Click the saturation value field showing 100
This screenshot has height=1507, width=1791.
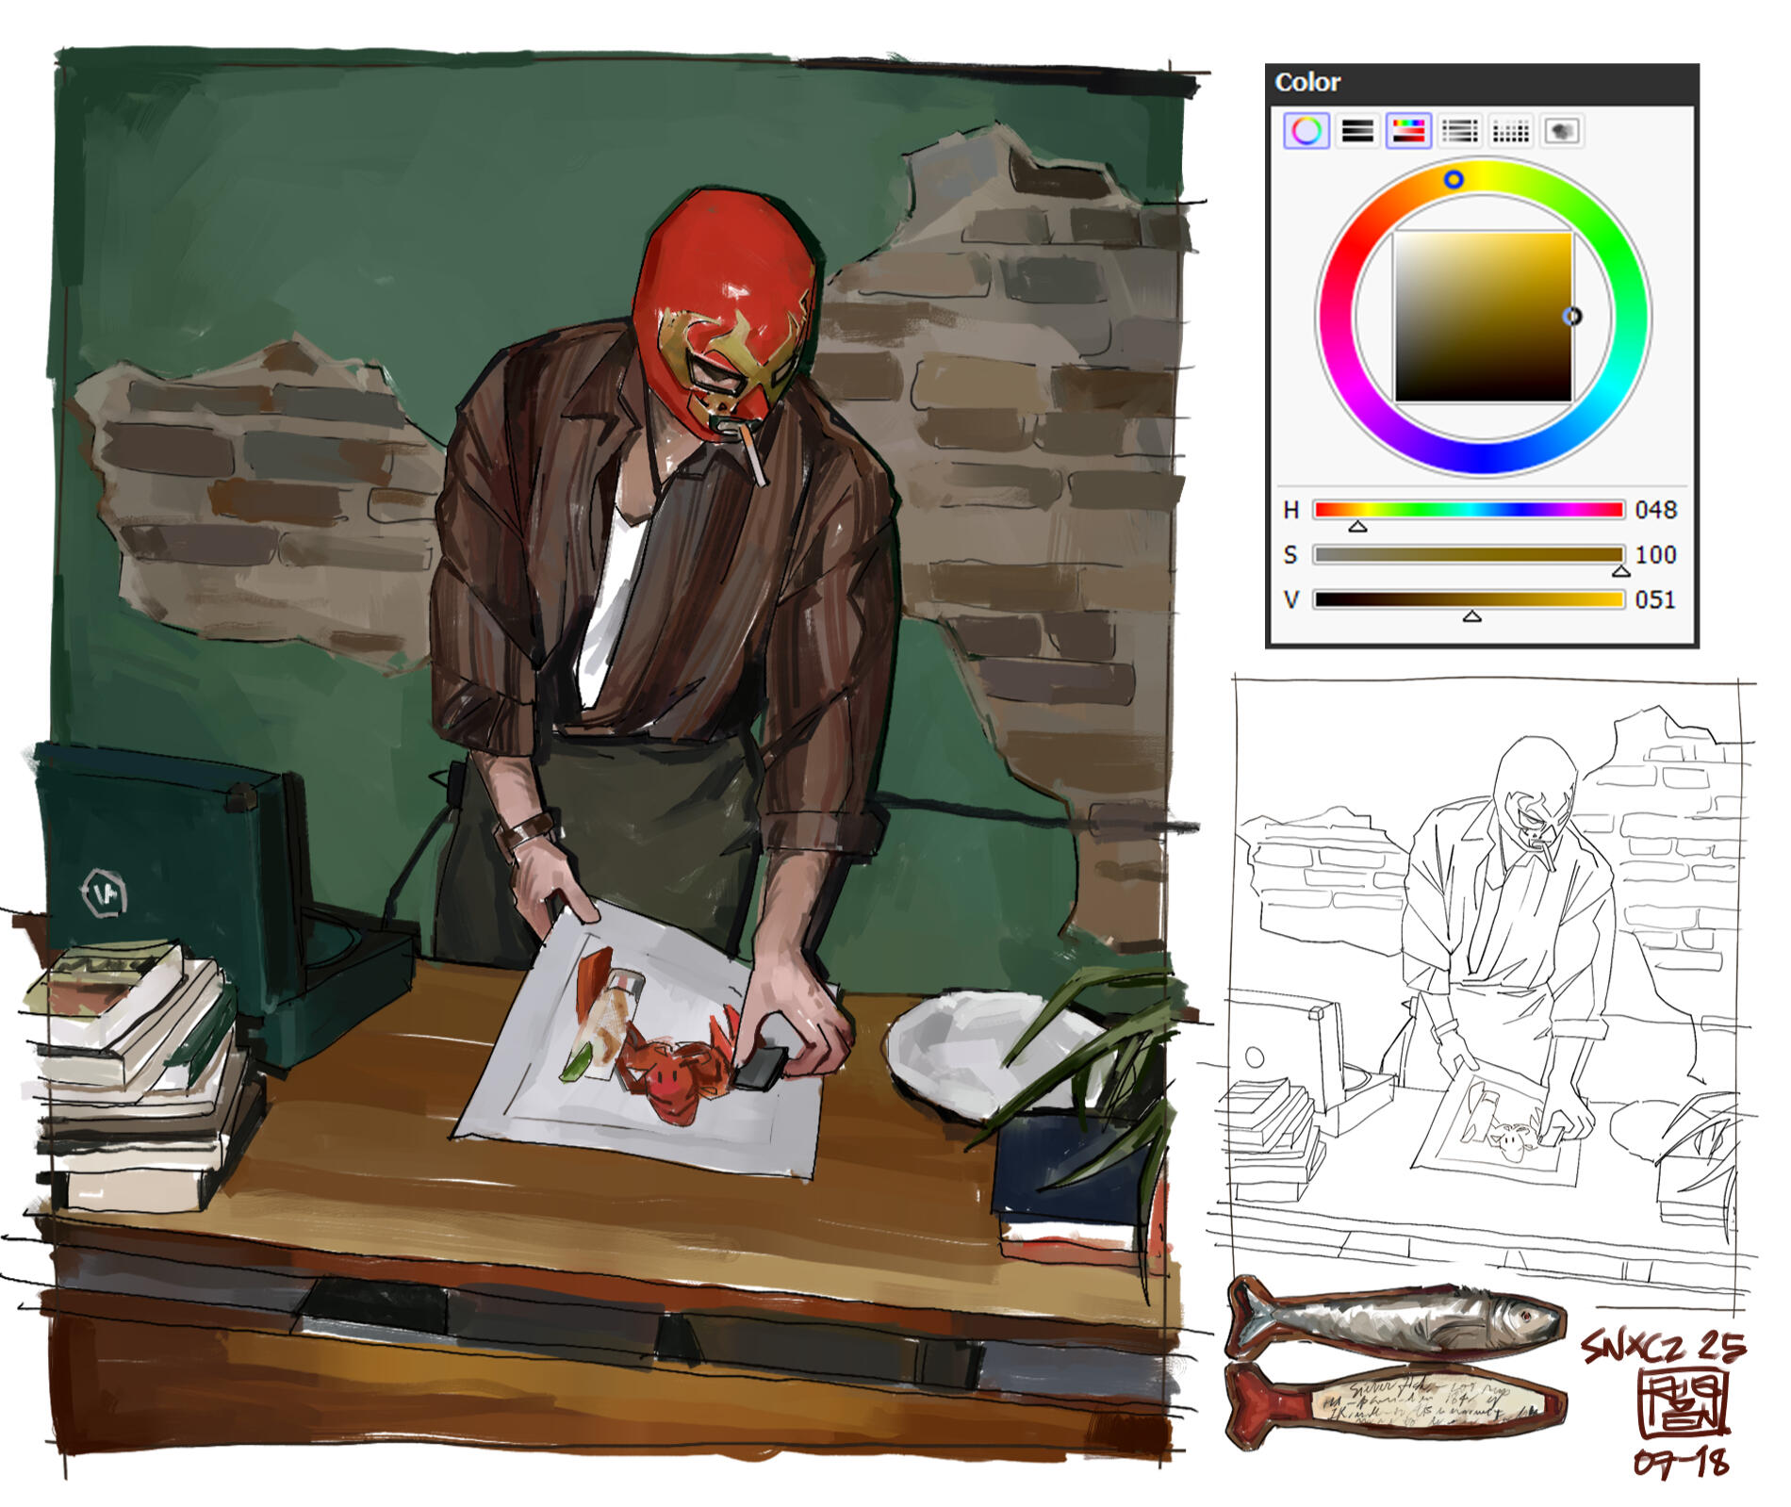[1655, 555]
